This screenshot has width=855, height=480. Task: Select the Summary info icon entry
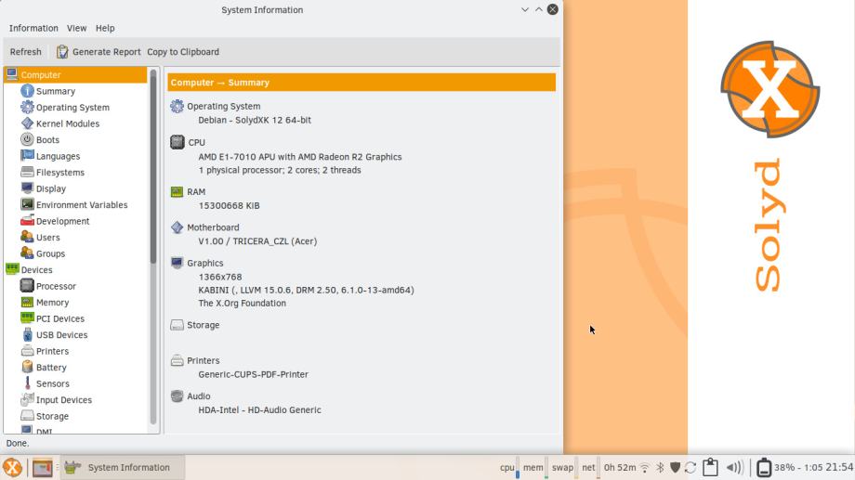tap(48, 91)
